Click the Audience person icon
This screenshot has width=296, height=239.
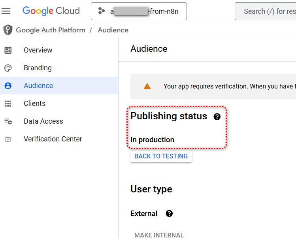click(x=8, y=86)
